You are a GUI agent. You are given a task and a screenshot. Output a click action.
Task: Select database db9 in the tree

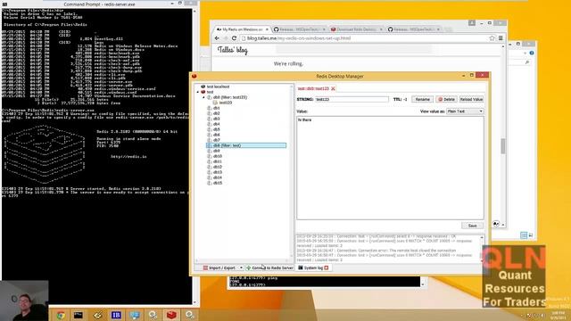216,151
